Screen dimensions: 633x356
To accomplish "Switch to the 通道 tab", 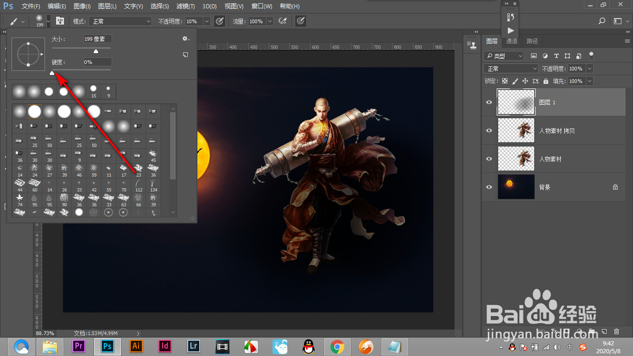I will (x=512, y=41).
